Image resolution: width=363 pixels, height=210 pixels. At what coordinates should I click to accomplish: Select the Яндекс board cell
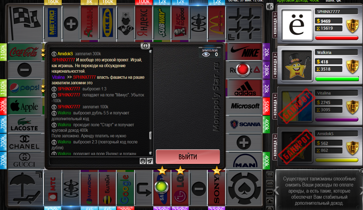click(144, 23)
